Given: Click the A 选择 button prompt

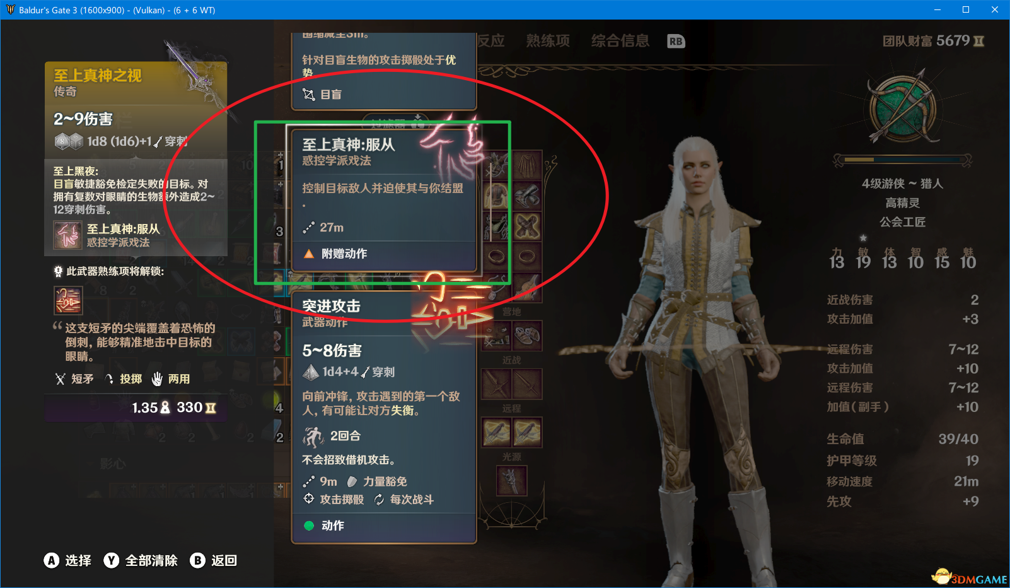Looking at the screenshot, I should point(67,560).
